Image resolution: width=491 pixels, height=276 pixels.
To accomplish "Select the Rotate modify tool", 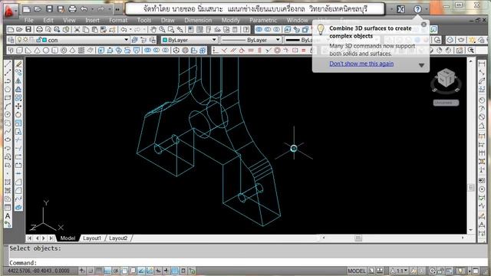I will tap(18, 114).
